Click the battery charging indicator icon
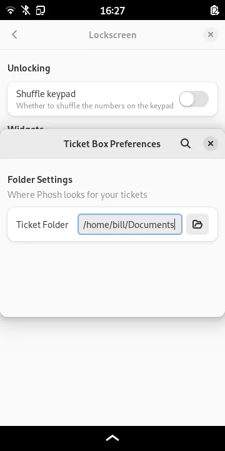Image resolution: width=225 pixels, height=451 pixels. pyautogui.click(x=214, y=11)
